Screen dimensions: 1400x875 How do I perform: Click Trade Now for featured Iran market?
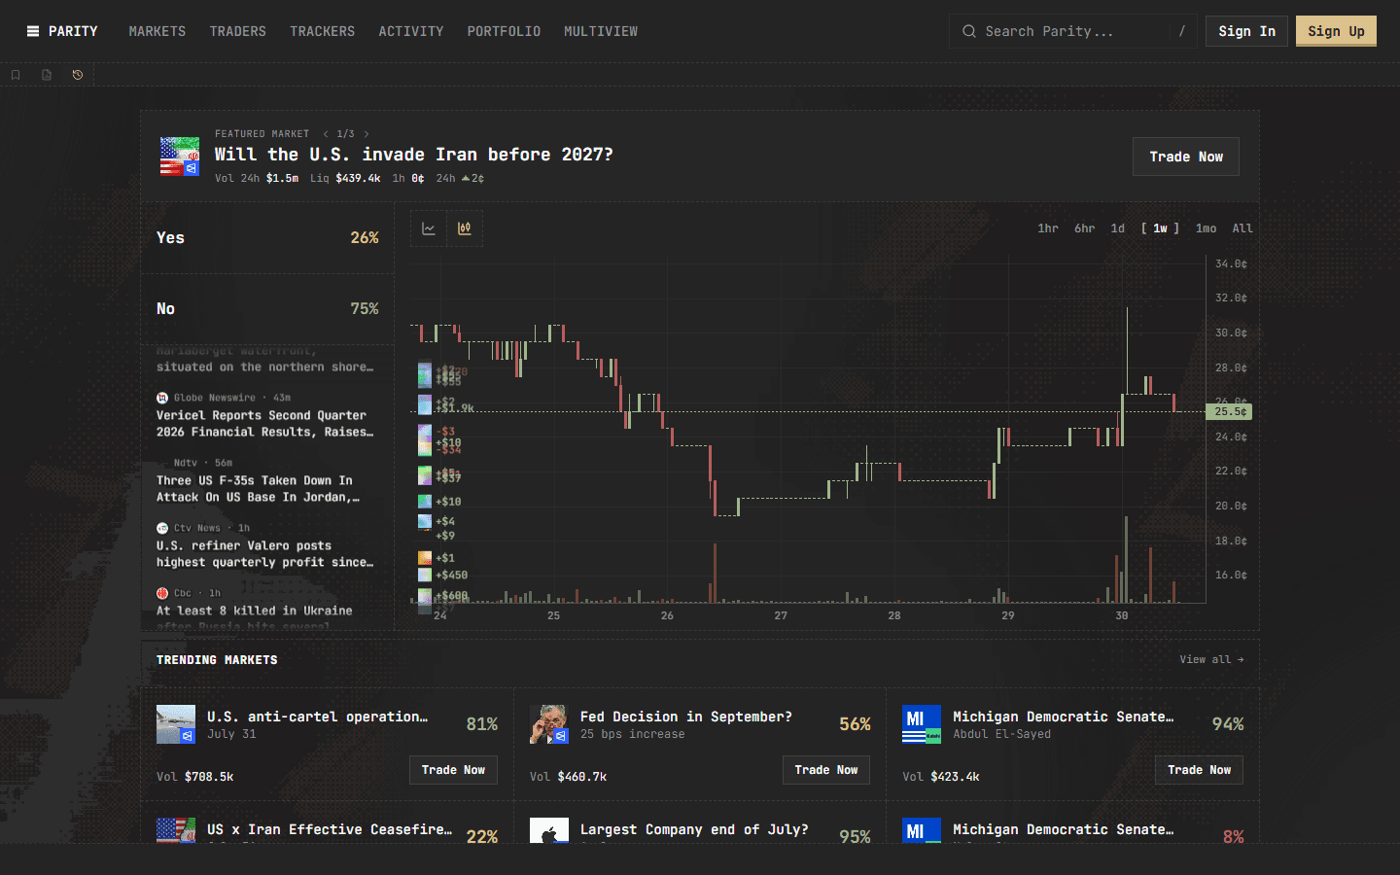coord(1186,157)
